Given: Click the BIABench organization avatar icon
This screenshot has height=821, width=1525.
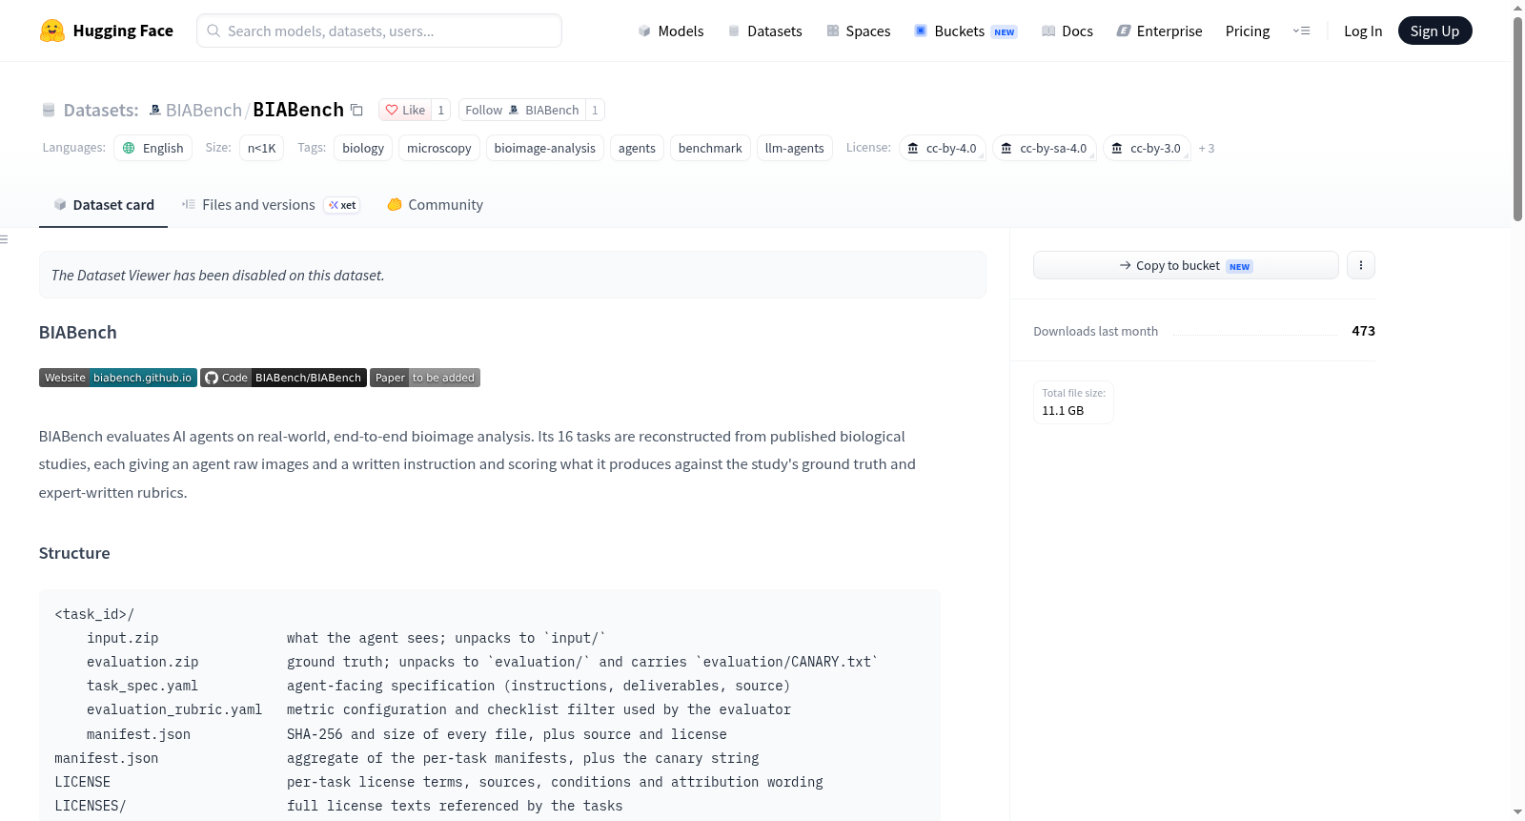Looking at the screenshot, I should pyautogui.click(x=154, y=110).
